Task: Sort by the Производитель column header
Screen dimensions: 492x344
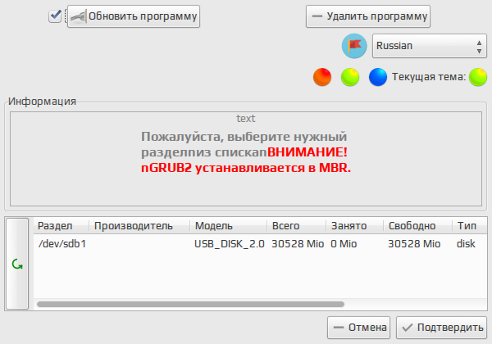Action: 139,226
